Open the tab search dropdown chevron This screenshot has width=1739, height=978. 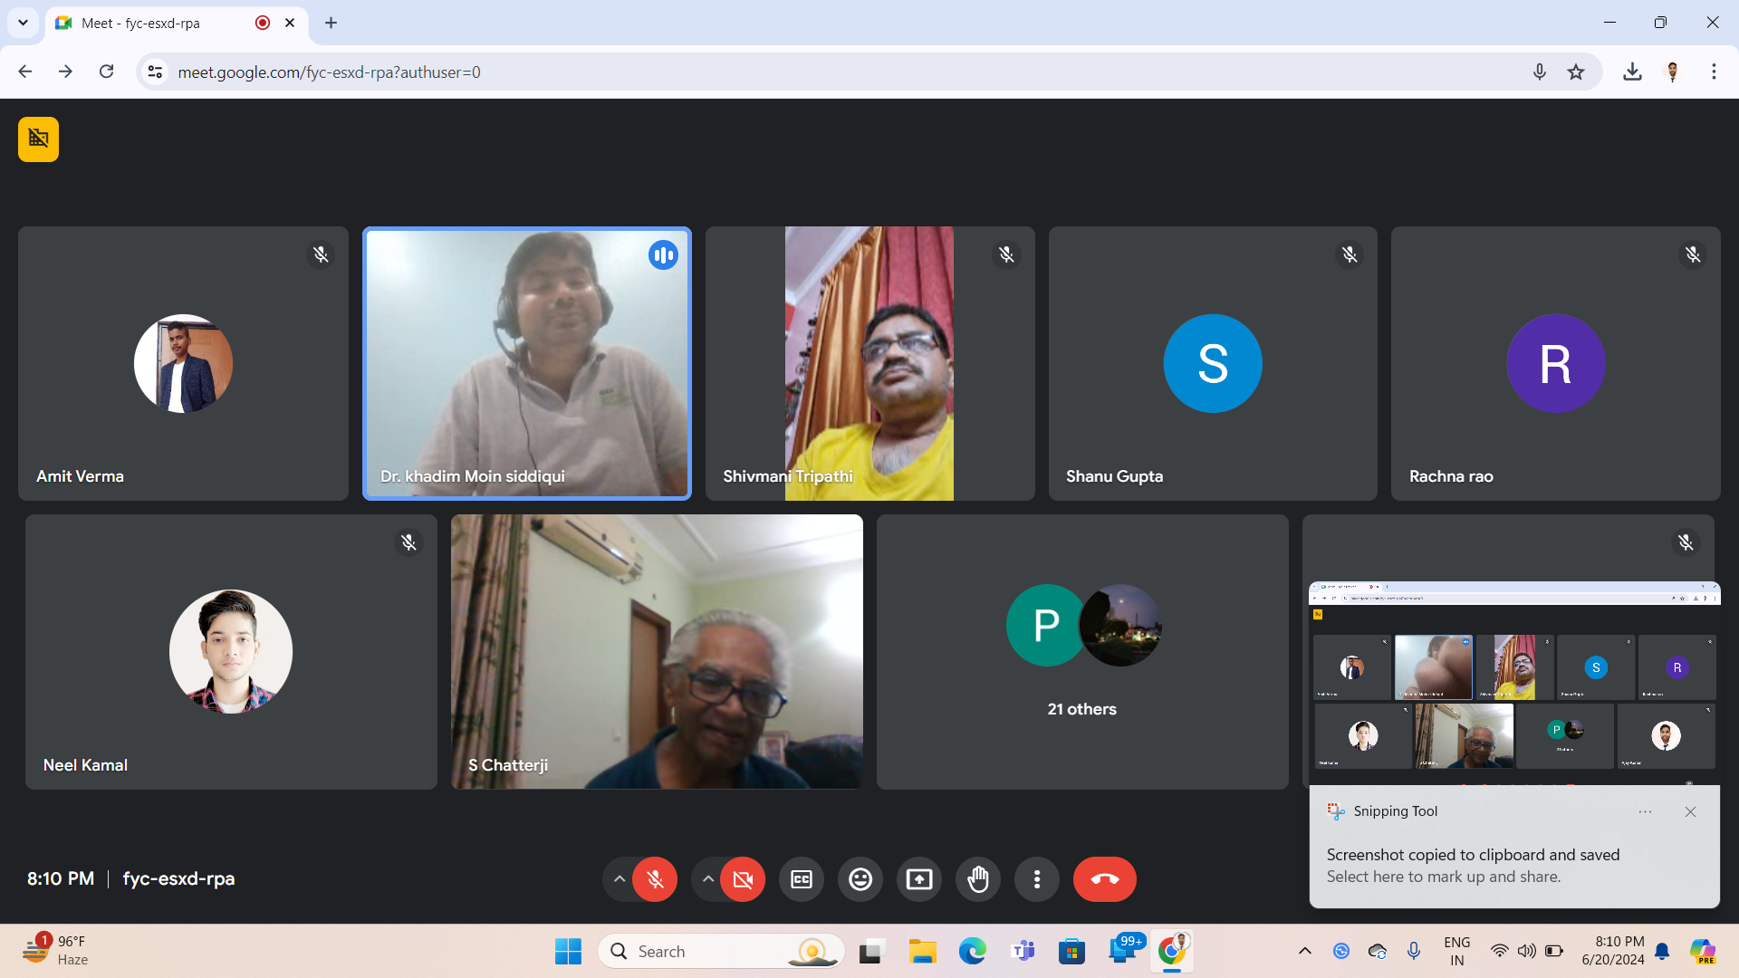[x=23, y=23]
